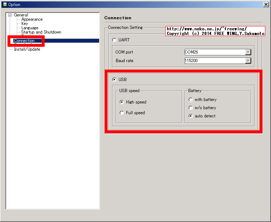Choose Full speed USB option
Viewport: 271px width, 222px height.
122,113
